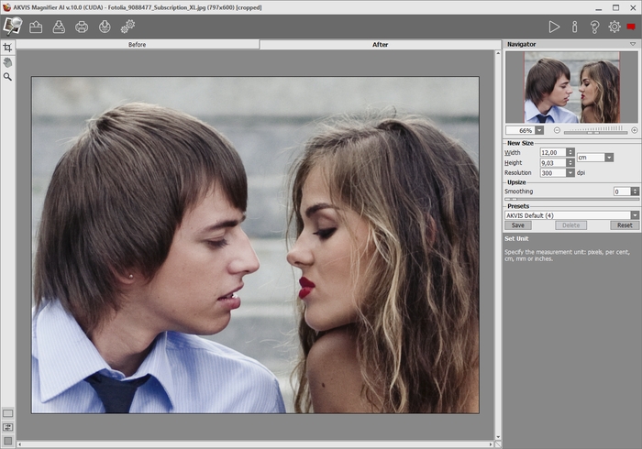Zoom out with the minus button
This screenshot has height=449, width=642.
[x=557, y=130]
